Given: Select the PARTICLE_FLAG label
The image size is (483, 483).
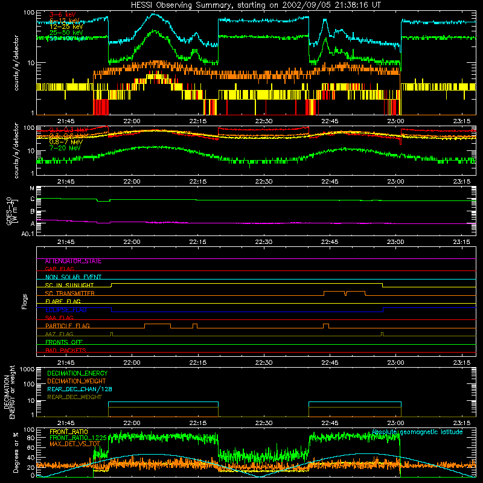Looking at the screenshot, I should point(68,325).
